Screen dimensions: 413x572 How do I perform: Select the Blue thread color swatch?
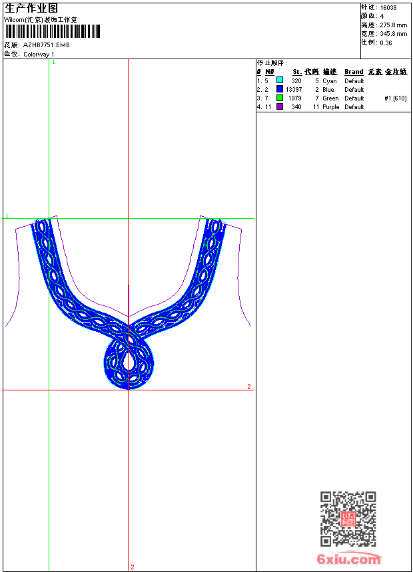click(280, 89)
